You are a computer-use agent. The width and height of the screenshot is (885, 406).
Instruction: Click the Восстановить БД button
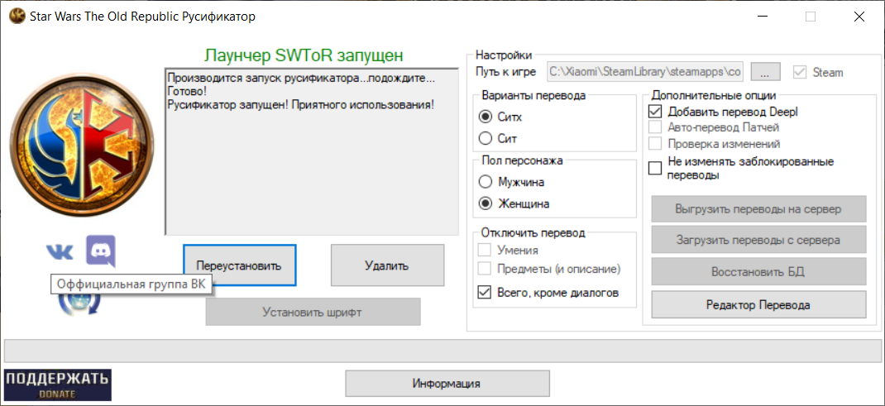click(758, 272)
